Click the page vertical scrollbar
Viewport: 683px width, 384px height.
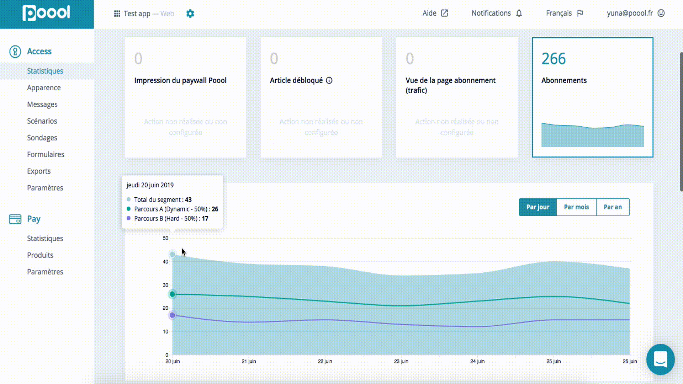[681, 121]
